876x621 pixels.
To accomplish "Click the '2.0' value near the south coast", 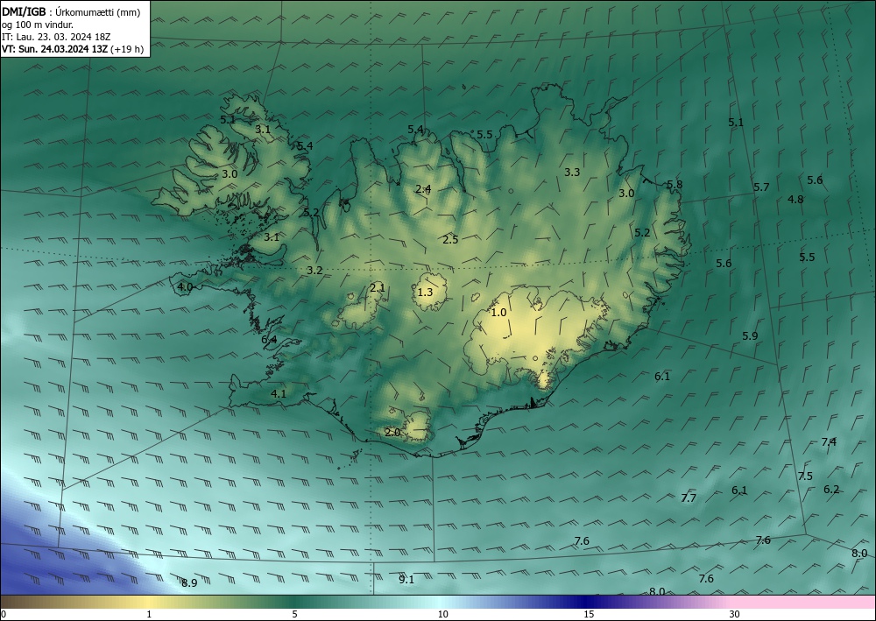I will coord(392,432).
